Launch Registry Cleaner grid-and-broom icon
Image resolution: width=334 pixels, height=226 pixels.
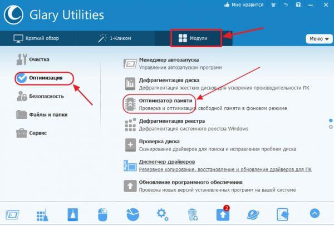click(x=42, y=214)
